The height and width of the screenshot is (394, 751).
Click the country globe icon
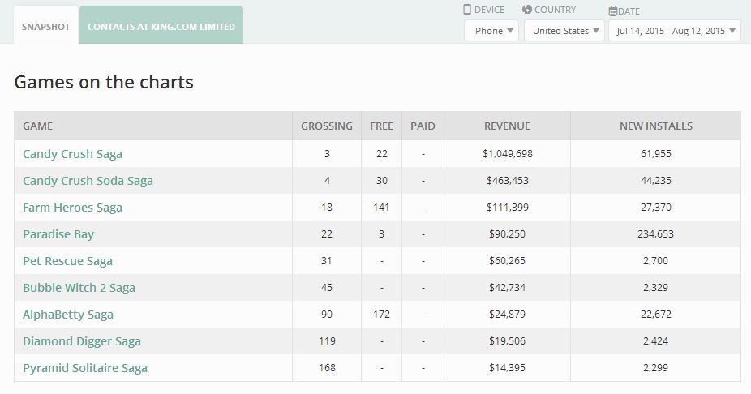527,9
